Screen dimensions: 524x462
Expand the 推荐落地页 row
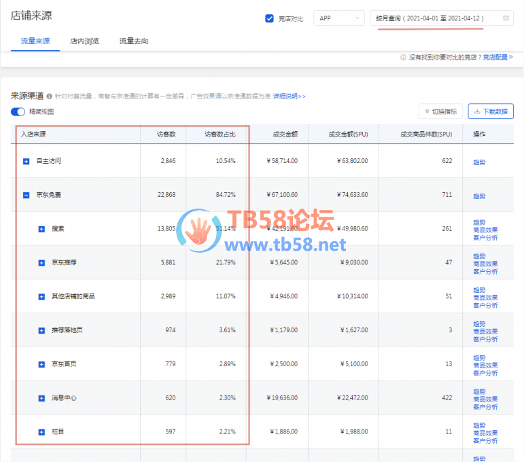(41, 330)
